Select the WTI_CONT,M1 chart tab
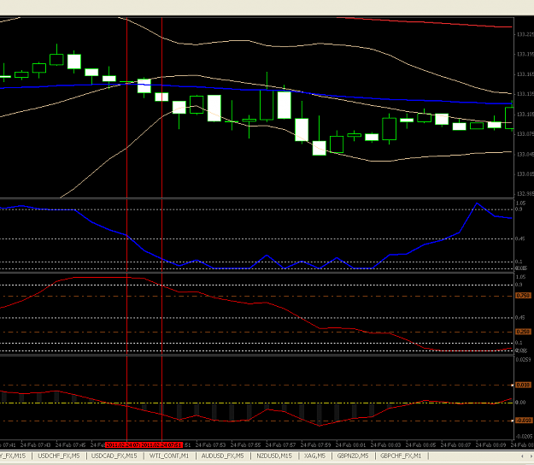 point(169,456)
